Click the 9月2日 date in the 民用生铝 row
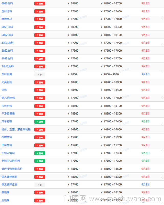This screenshot has width=164, height=205. tap(145, 145)
